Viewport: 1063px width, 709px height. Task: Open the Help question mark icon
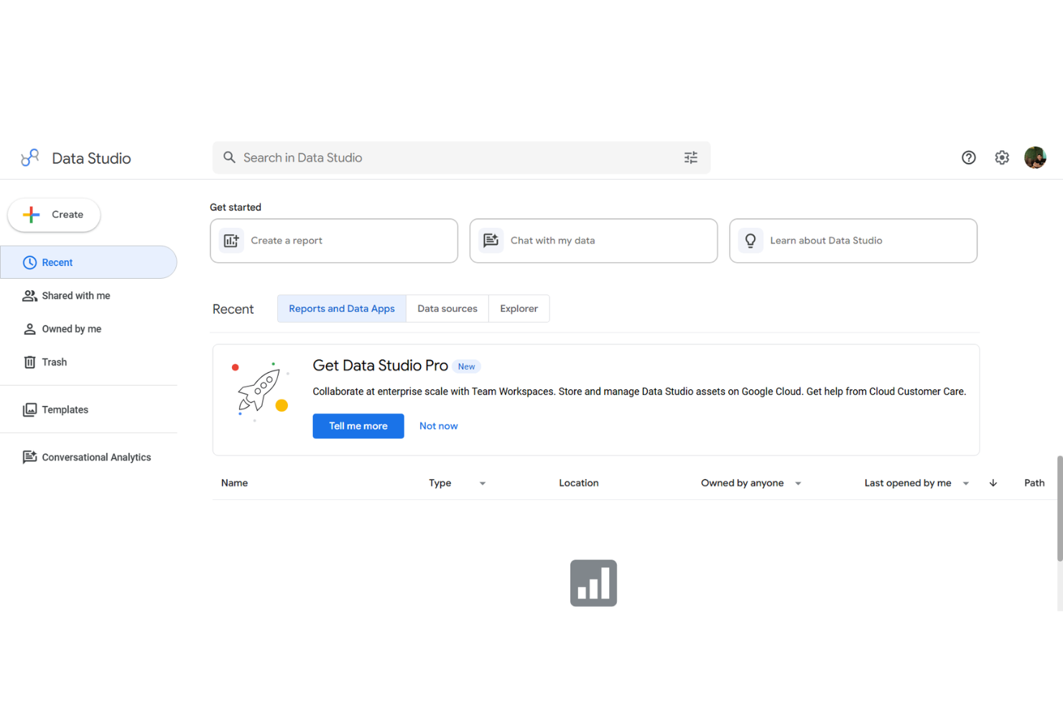pyautogui.click(x=969, y=157)
